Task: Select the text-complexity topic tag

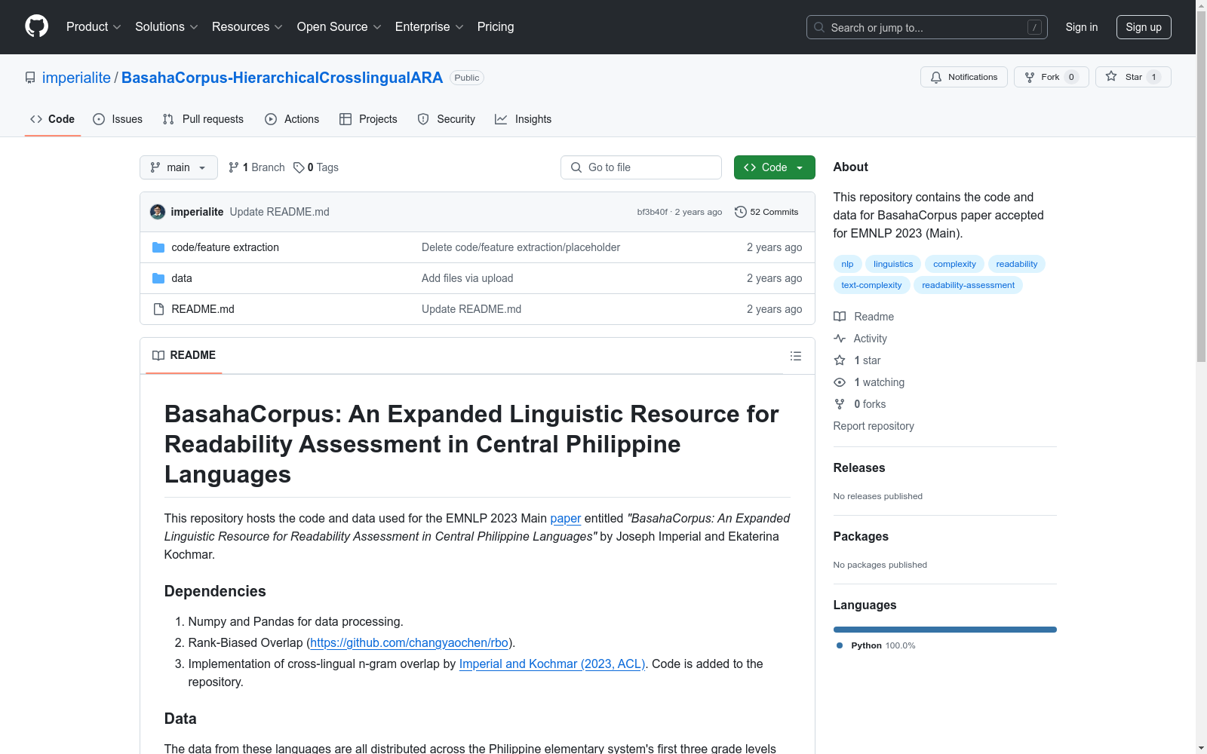Action: 871,285
